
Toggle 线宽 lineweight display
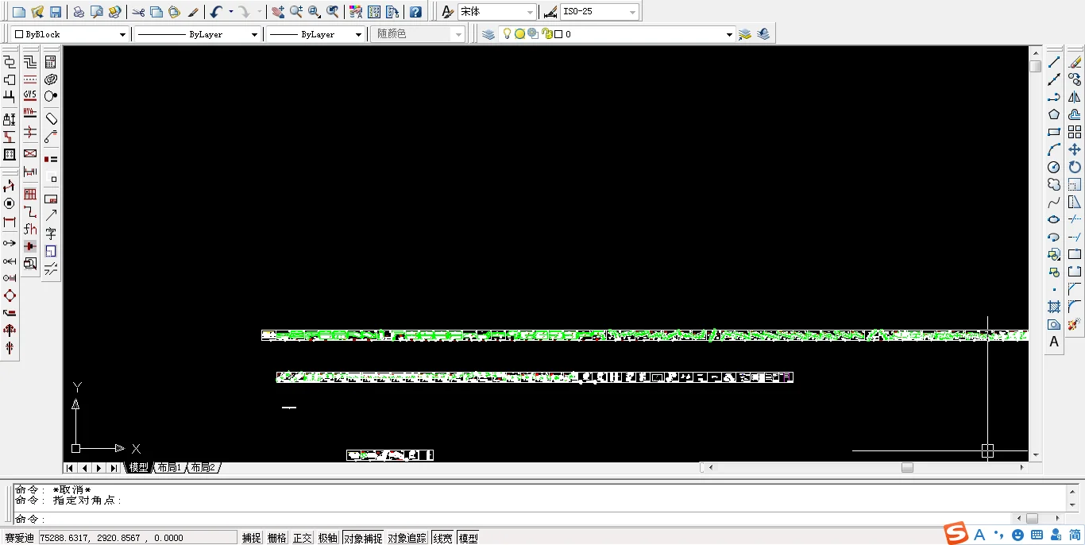pyautogui.click(x=442, y=538)
